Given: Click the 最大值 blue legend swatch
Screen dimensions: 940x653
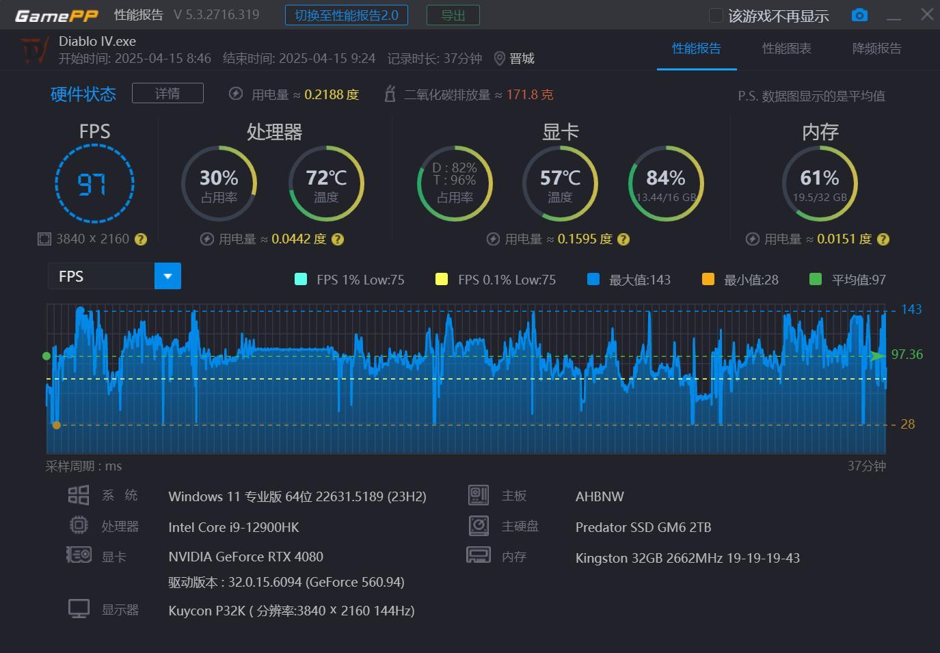Looking at the screenshot, I should pyautogui.click(x=593, y=279).
